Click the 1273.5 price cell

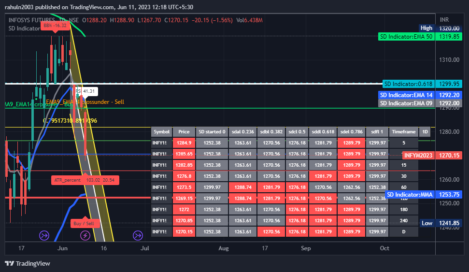(x=184, y=187)
